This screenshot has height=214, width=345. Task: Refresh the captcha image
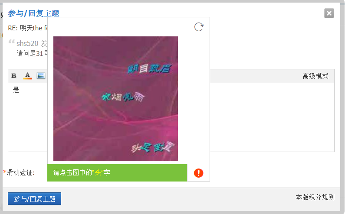tap(199, 27)
